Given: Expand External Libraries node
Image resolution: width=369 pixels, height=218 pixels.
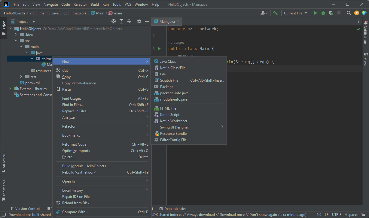Looking at the screenshot, I should [11, 89].
